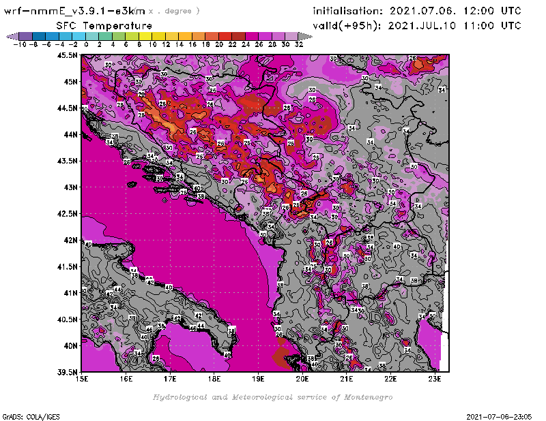Select the 'valid(+95h): 2021.JUL.10 11:00 UTC' line
The height and width of the screenshot is (421, 546).
pyautogui.click(x=417, y=26)
